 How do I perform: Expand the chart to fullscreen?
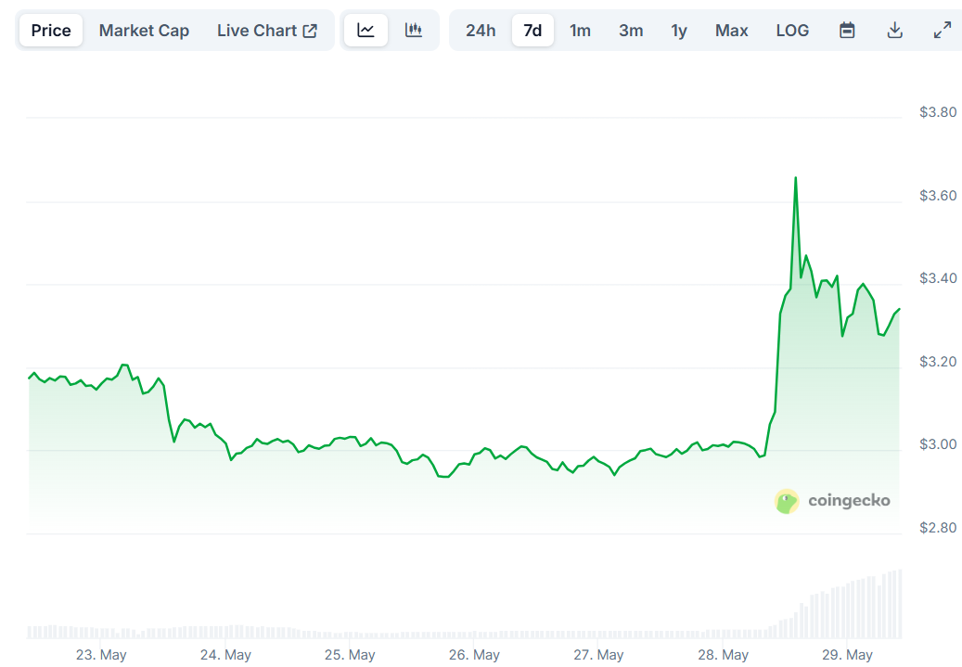[x=942, y=31]
